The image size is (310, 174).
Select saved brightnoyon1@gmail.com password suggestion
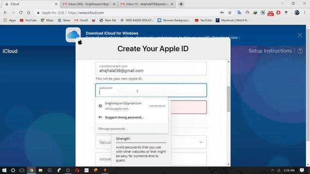(132, 106)
